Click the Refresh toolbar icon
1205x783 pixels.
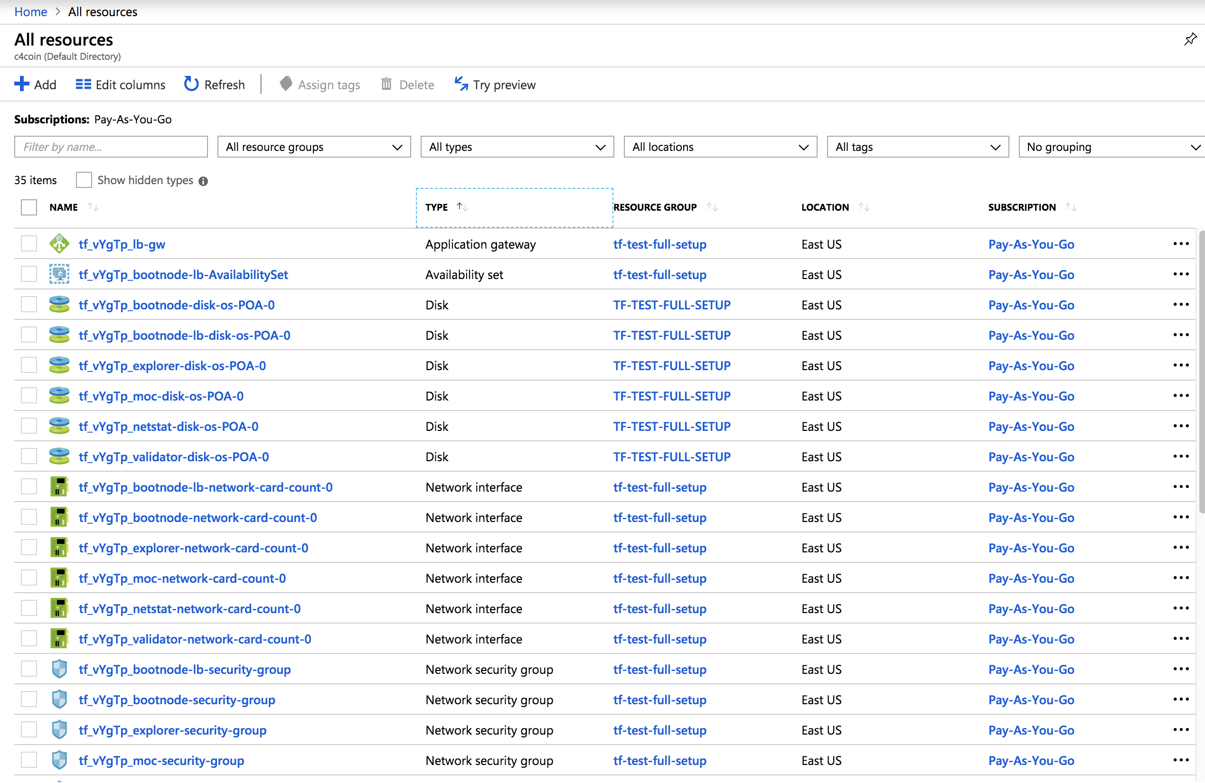coord(191,84)
